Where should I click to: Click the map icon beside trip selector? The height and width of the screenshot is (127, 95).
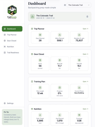point(65,5)
